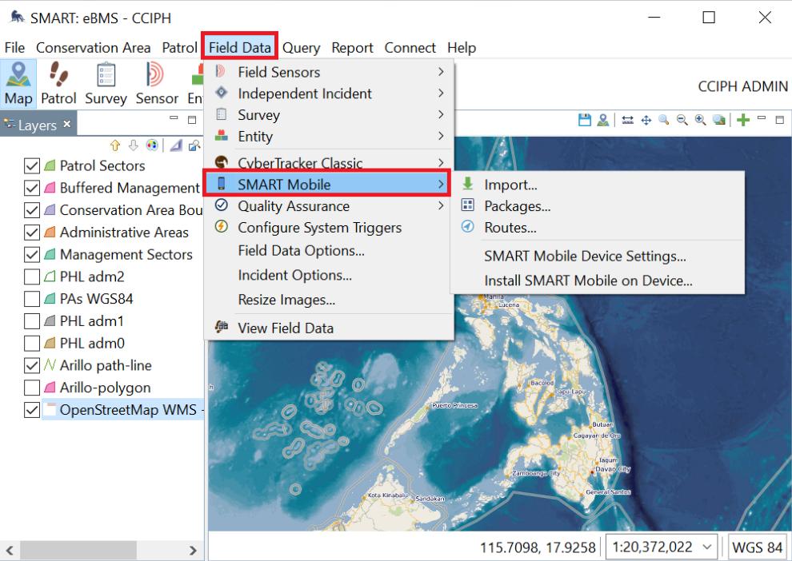Expand the Independent Incident submenu

329,93
